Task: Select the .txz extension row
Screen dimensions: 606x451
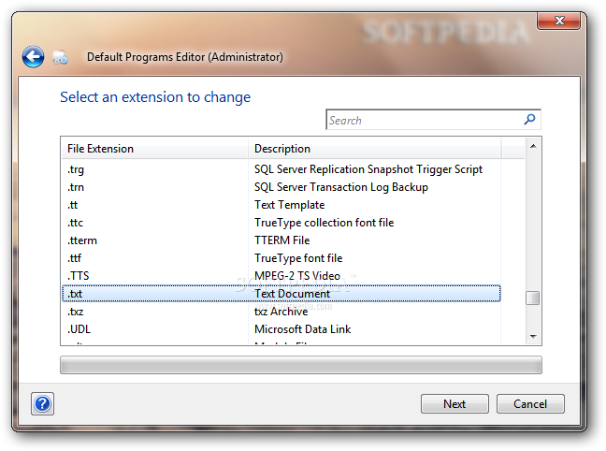Action: pyautogui.click(x=281, y=312)
